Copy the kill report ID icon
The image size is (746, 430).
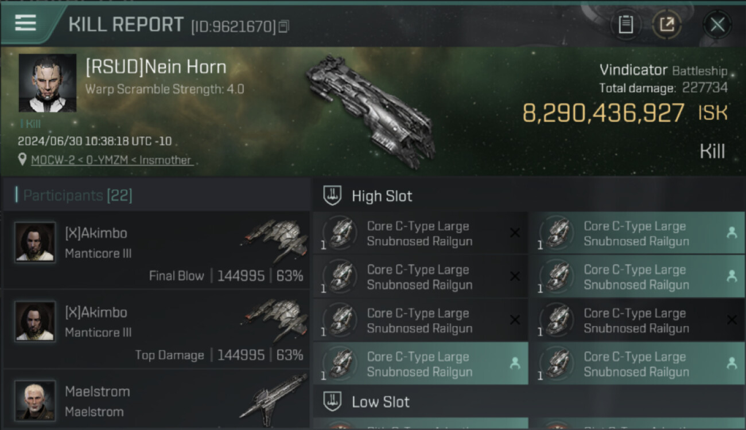coord(283,26)
